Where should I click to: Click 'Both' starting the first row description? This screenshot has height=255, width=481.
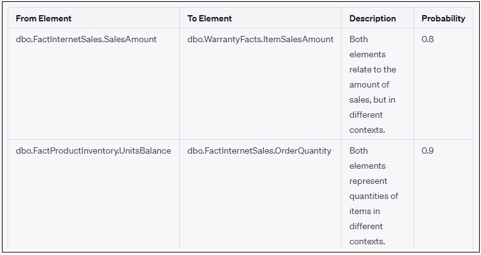[x=359, y=39]
